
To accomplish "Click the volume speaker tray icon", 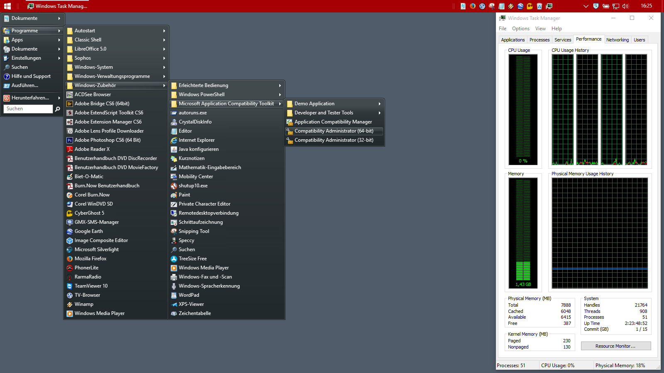I will [x=625, y=6].
